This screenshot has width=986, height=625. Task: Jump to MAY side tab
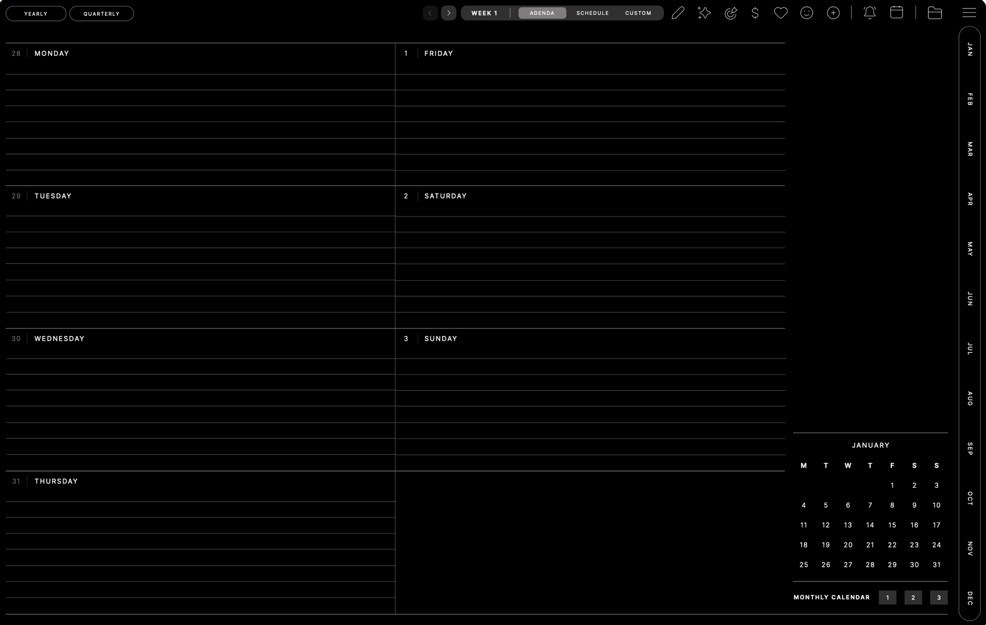(x=970, y=249)
